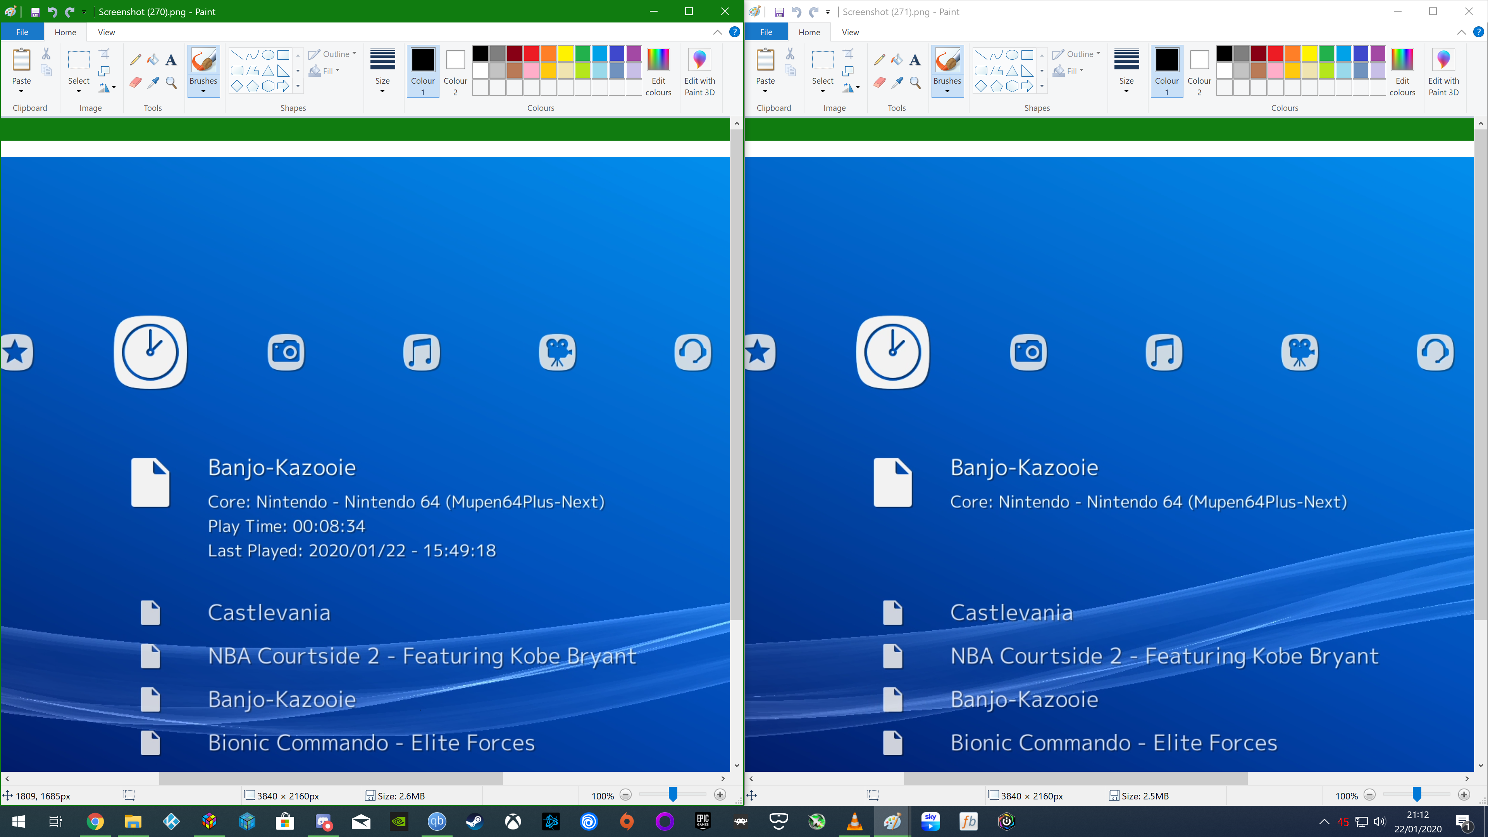
Task: Select Colour 2 button in left Paint window
Action: point(455,72)
